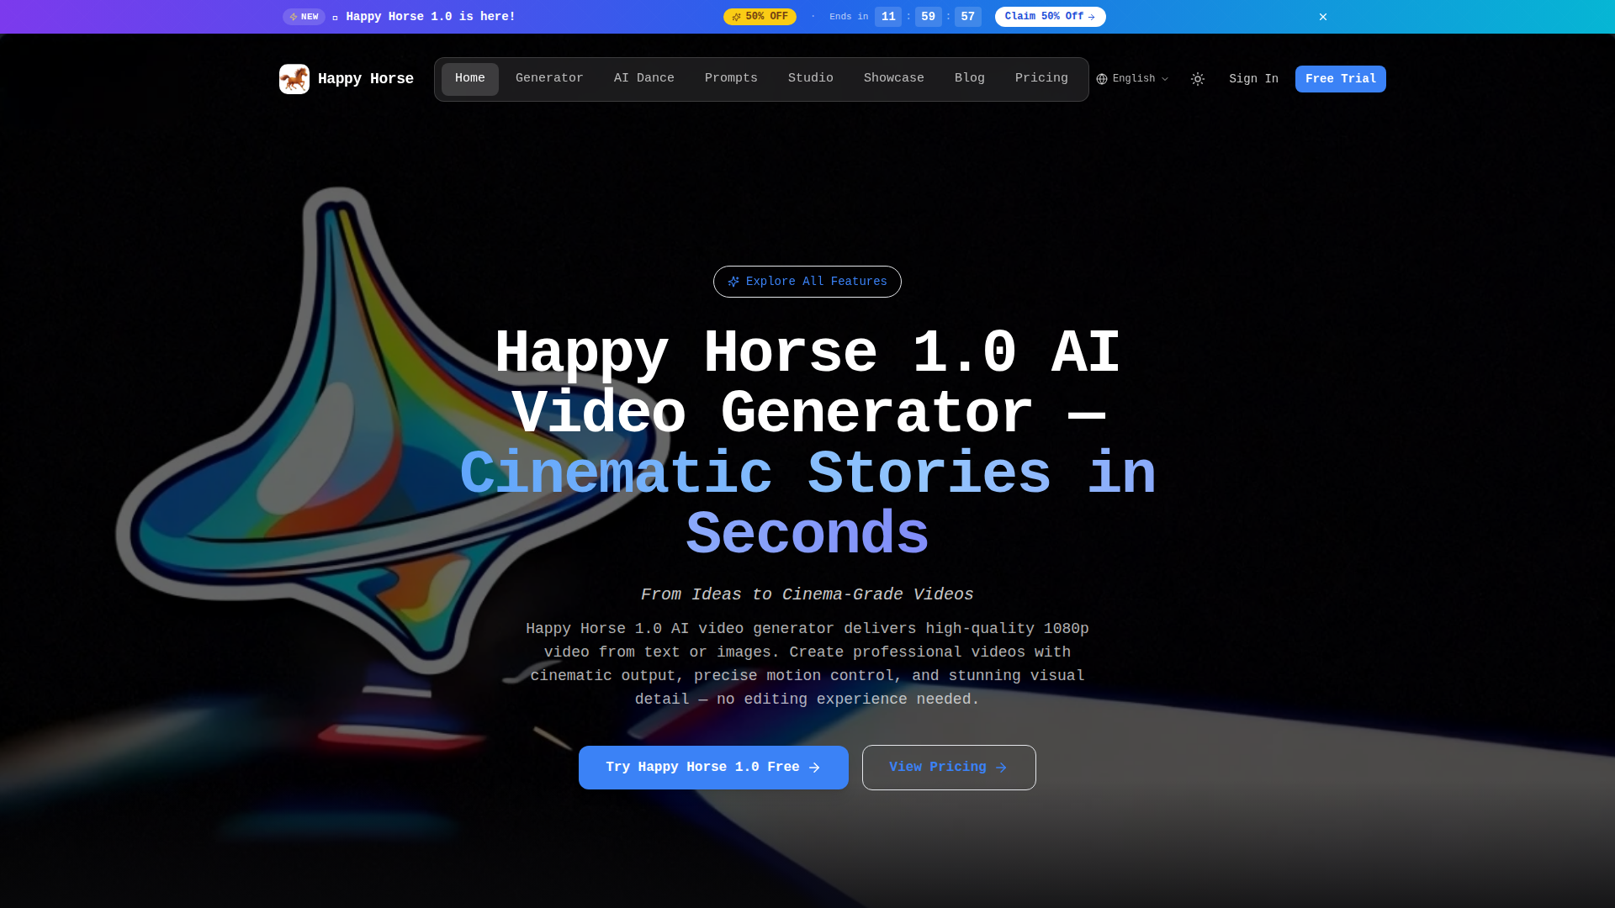Open the Prompts nav item

(x=731, y=78)
